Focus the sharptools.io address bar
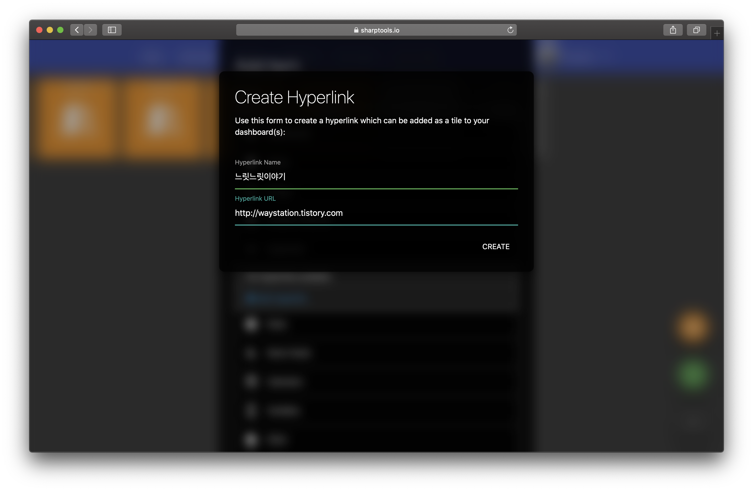This screenshot has height=491, width=753. coord(411,30)
